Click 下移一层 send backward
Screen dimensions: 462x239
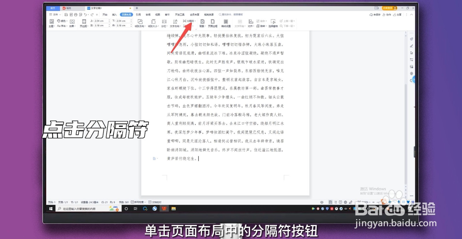pyautogui.click(x=287, y=26)
